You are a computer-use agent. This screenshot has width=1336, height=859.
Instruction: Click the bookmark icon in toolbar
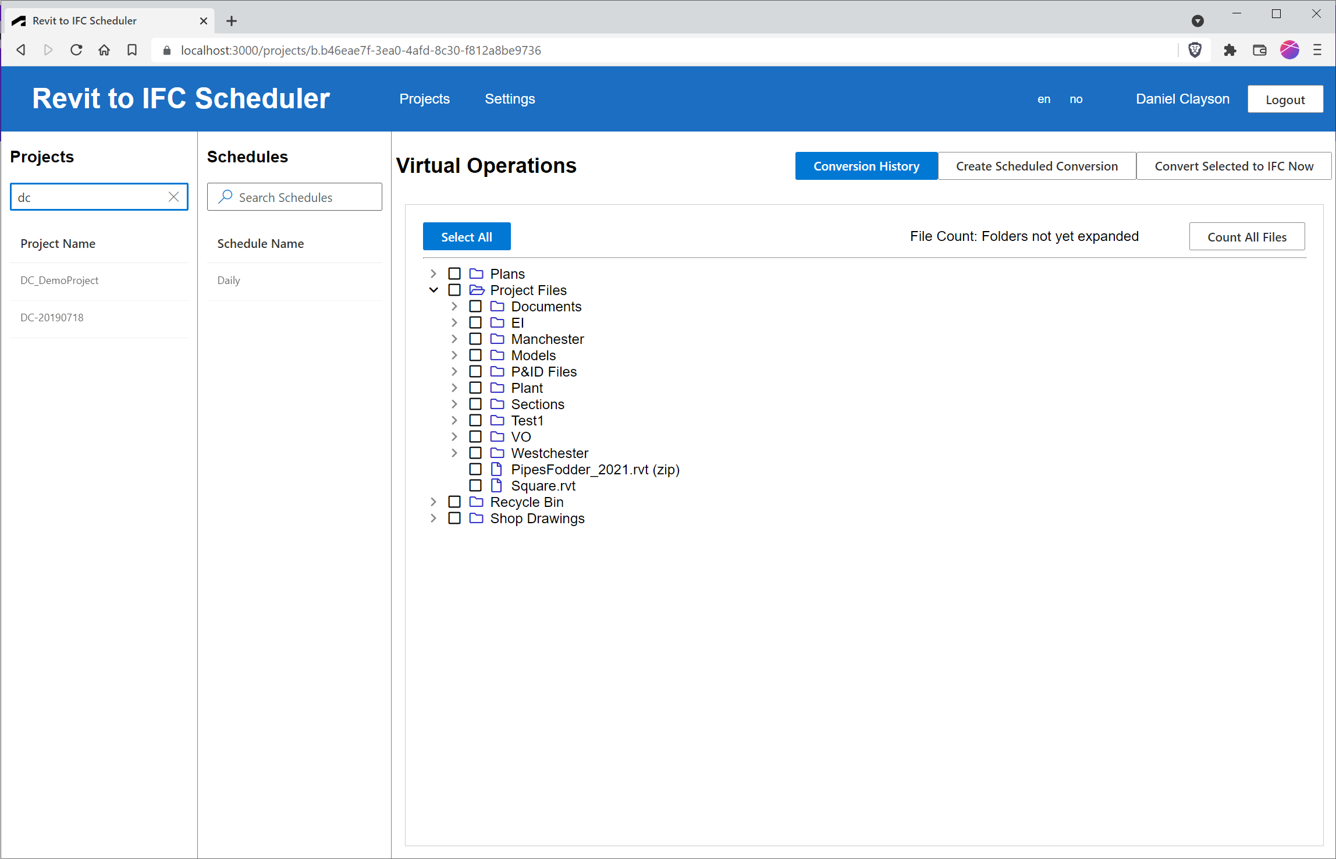coord(132,50)
